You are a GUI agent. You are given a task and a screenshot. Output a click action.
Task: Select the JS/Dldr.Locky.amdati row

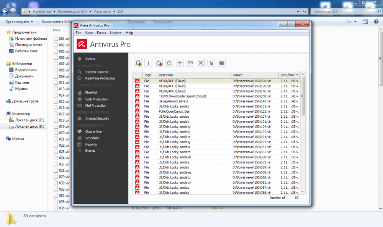(216, 106)
